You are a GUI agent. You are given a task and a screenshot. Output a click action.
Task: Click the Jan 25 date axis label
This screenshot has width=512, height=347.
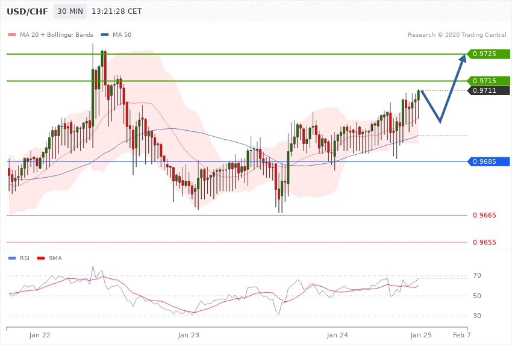click(421, 335)
